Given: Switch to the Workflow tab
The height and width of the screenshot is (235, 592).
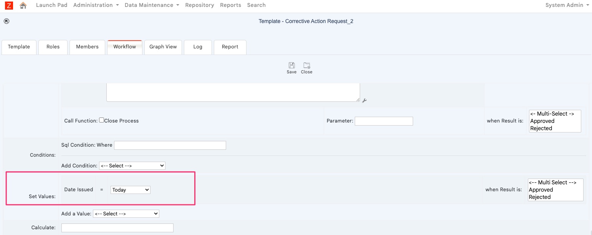Looking at the screenshot, I should click(125, 47).
